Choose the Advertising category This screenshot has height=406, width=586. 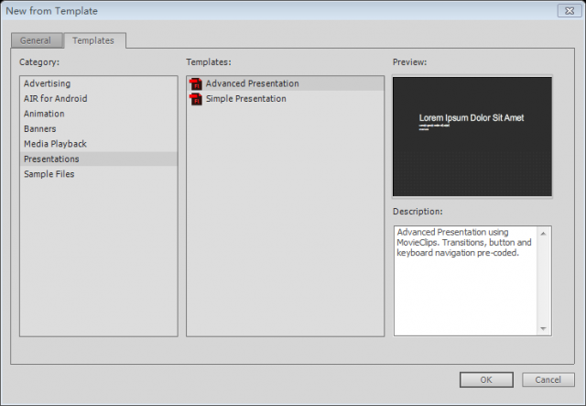point(99,83)
